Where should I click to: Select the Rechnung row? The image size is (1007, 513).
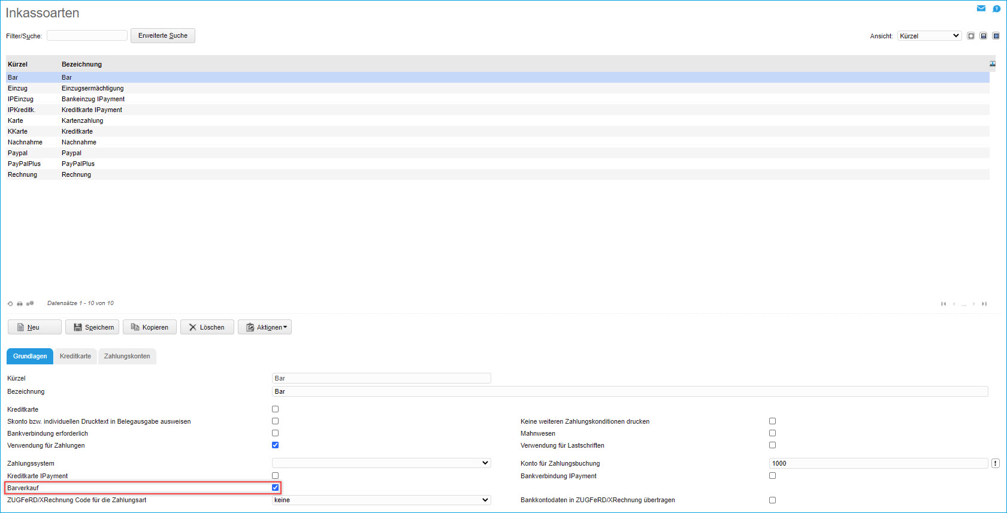point(498,174)
